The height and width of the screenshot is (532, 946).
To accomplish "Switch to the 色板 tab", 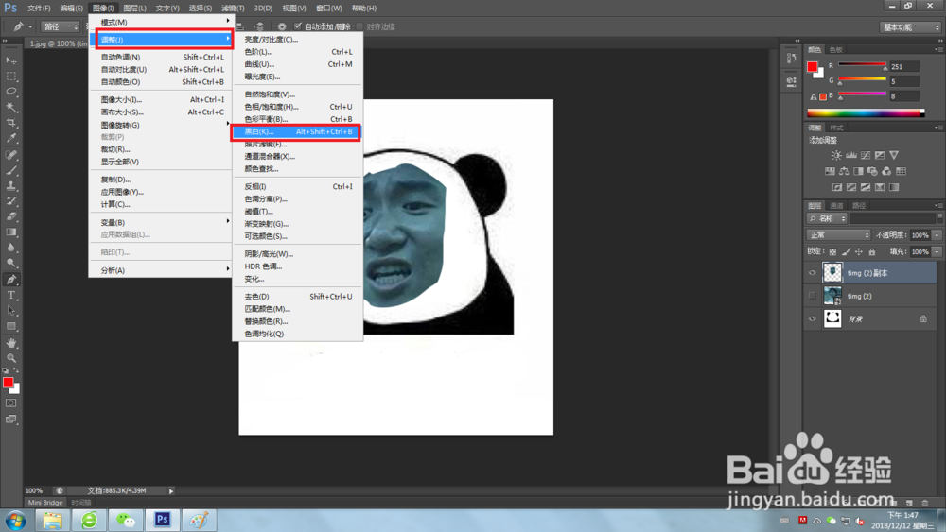I will pos(835,49).
